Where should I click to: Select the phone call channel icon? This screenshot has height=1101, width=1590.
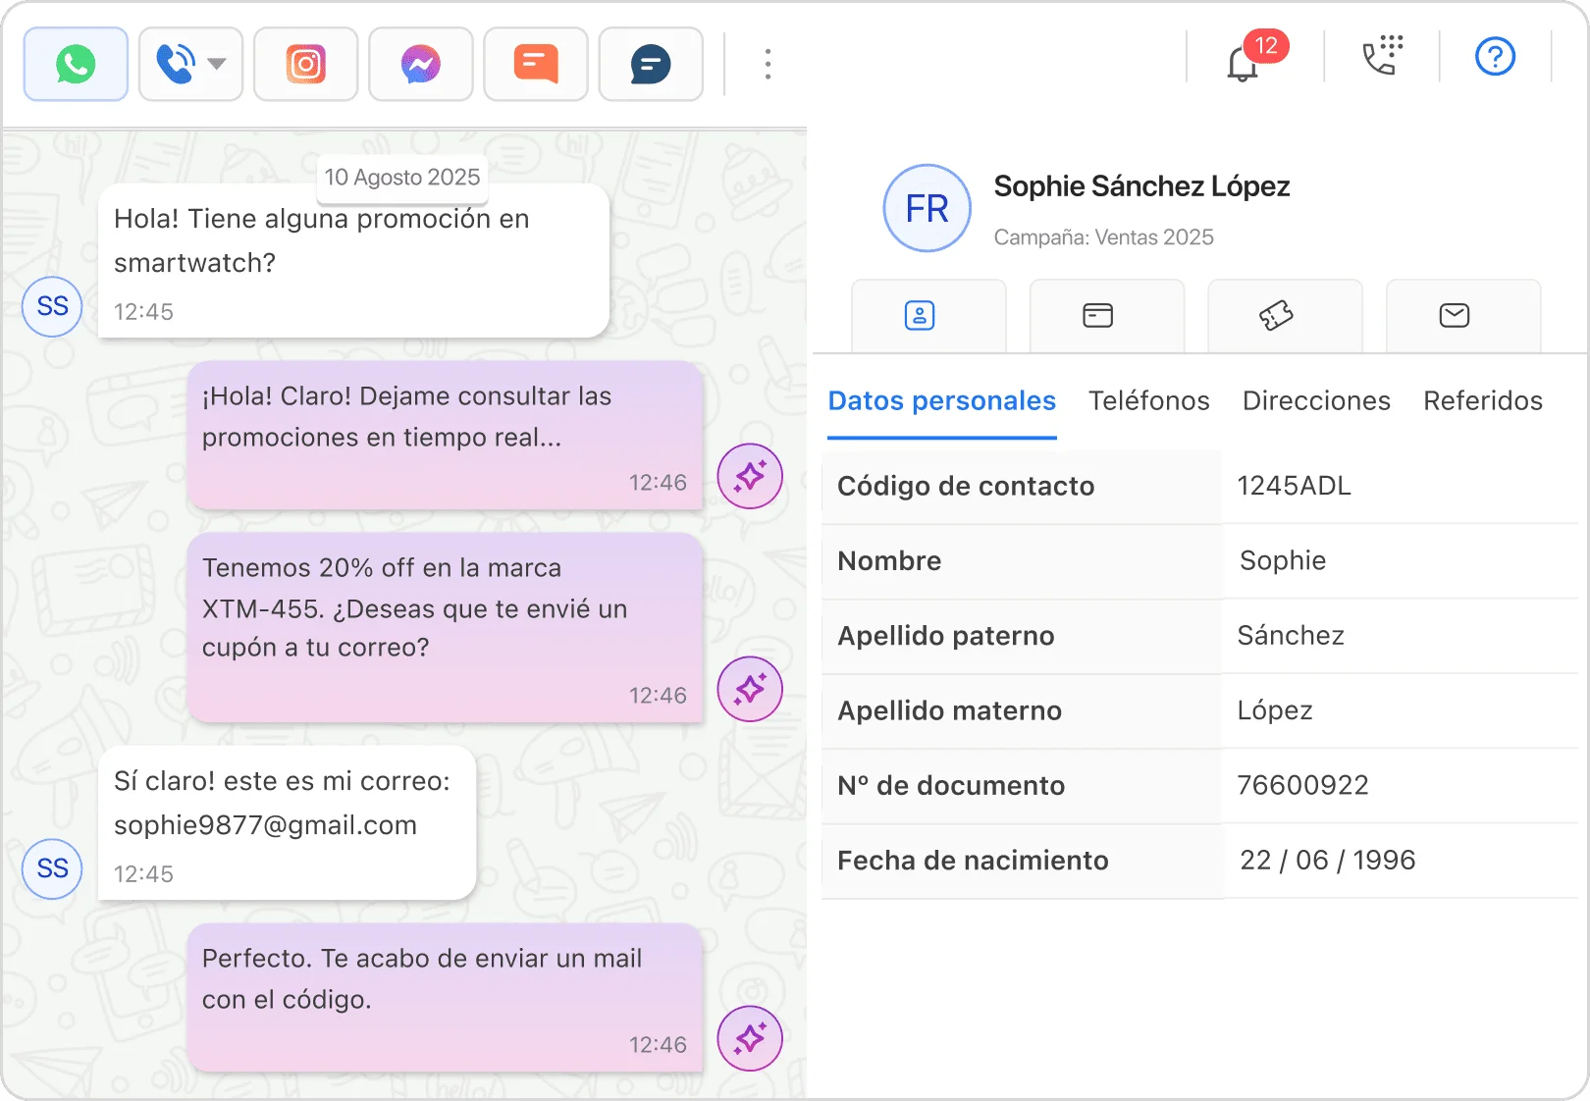click(176, 64)
